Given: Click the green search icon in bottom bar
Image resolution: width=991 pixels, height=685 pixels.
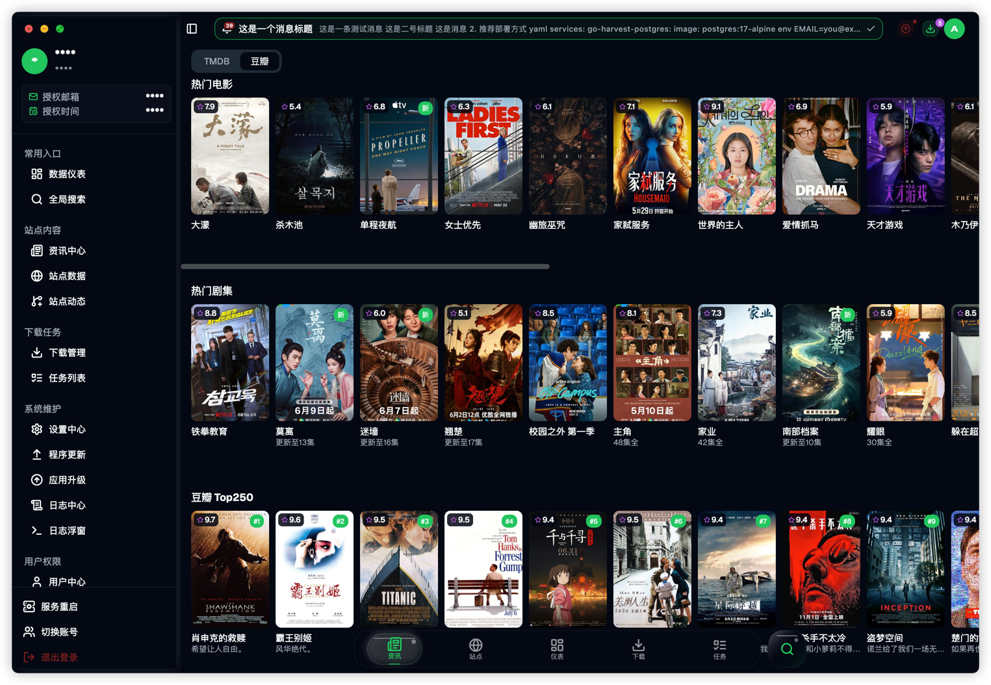Looking at the screenshot, I should (787, 649).
